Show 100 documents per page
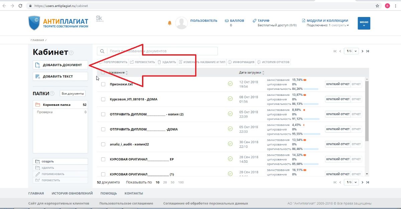401x209 pixels. [181, 182]
